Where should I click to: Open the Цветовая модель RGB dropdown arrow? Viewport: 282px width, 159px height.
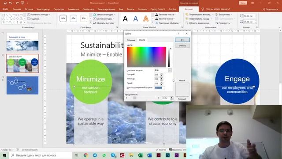[170, 70]
